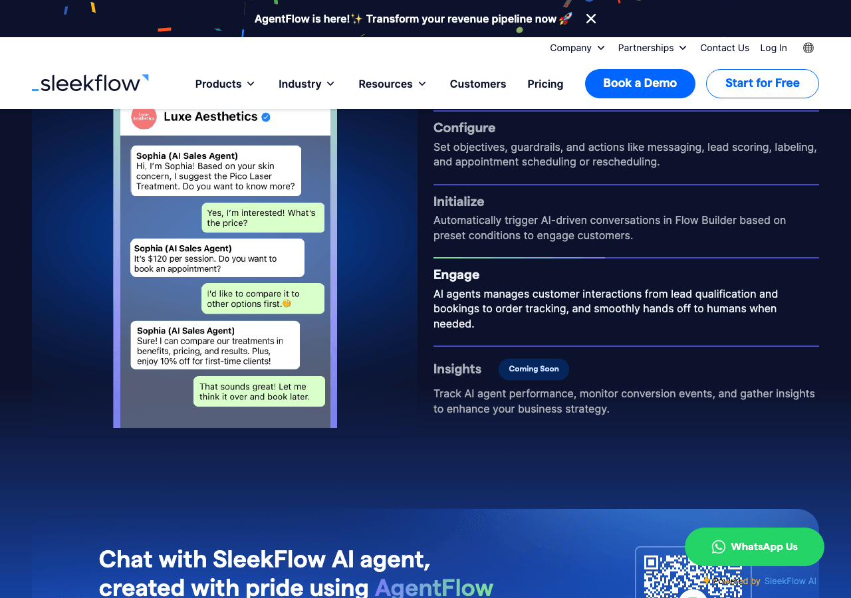Expand the Resources dropdown arrow
This screenshot has height=598, width=851.
click(422, 84)
